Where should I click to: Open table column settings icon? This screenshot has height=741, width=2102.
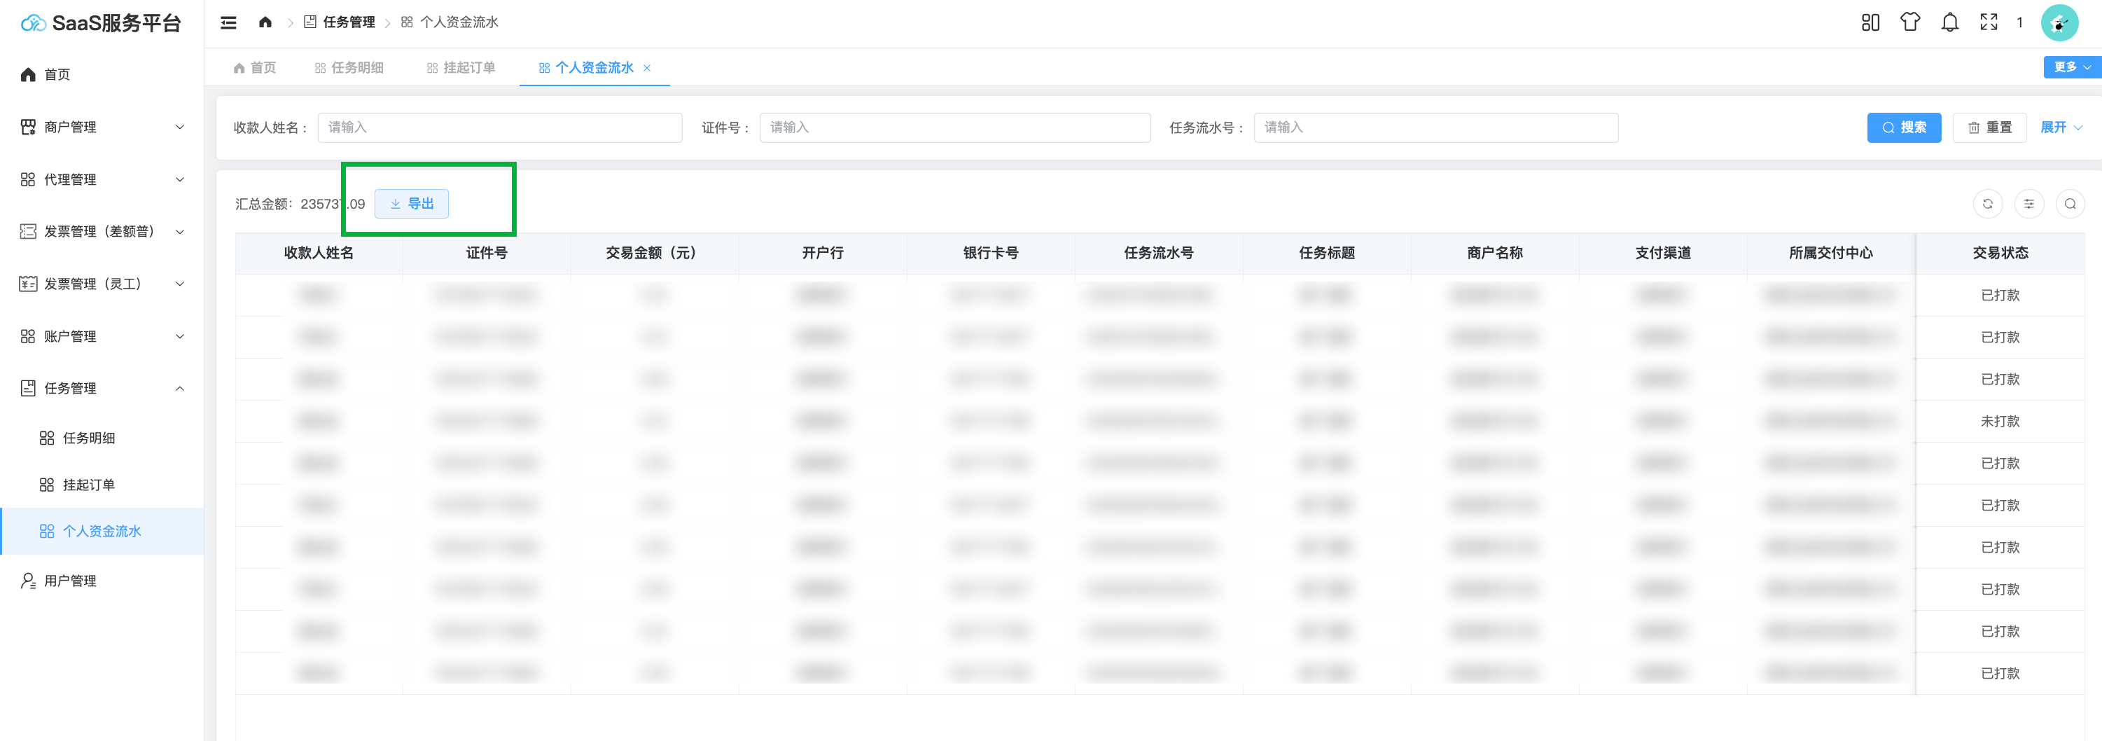2028,204
